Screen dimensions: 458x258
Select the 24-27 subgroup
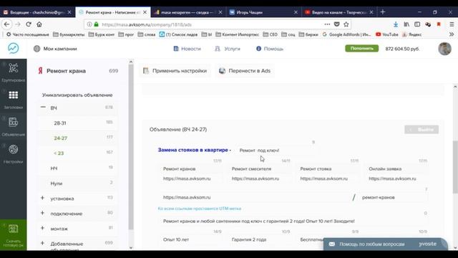coord(78,138)
